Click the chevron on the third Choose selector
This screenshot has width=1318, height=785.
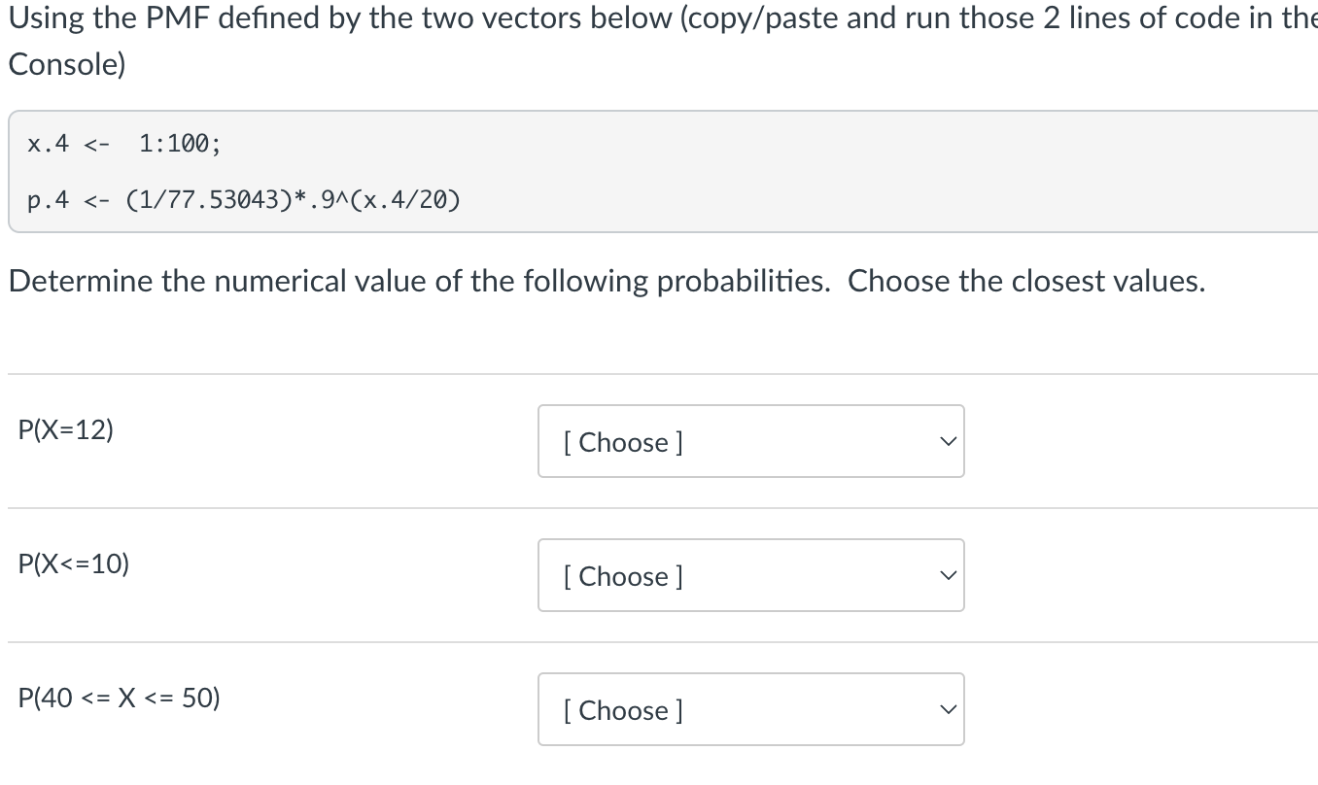(x=948, y=709)
